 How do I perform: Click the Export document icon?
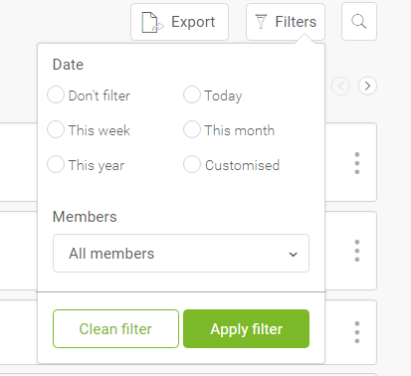point(152,22)
